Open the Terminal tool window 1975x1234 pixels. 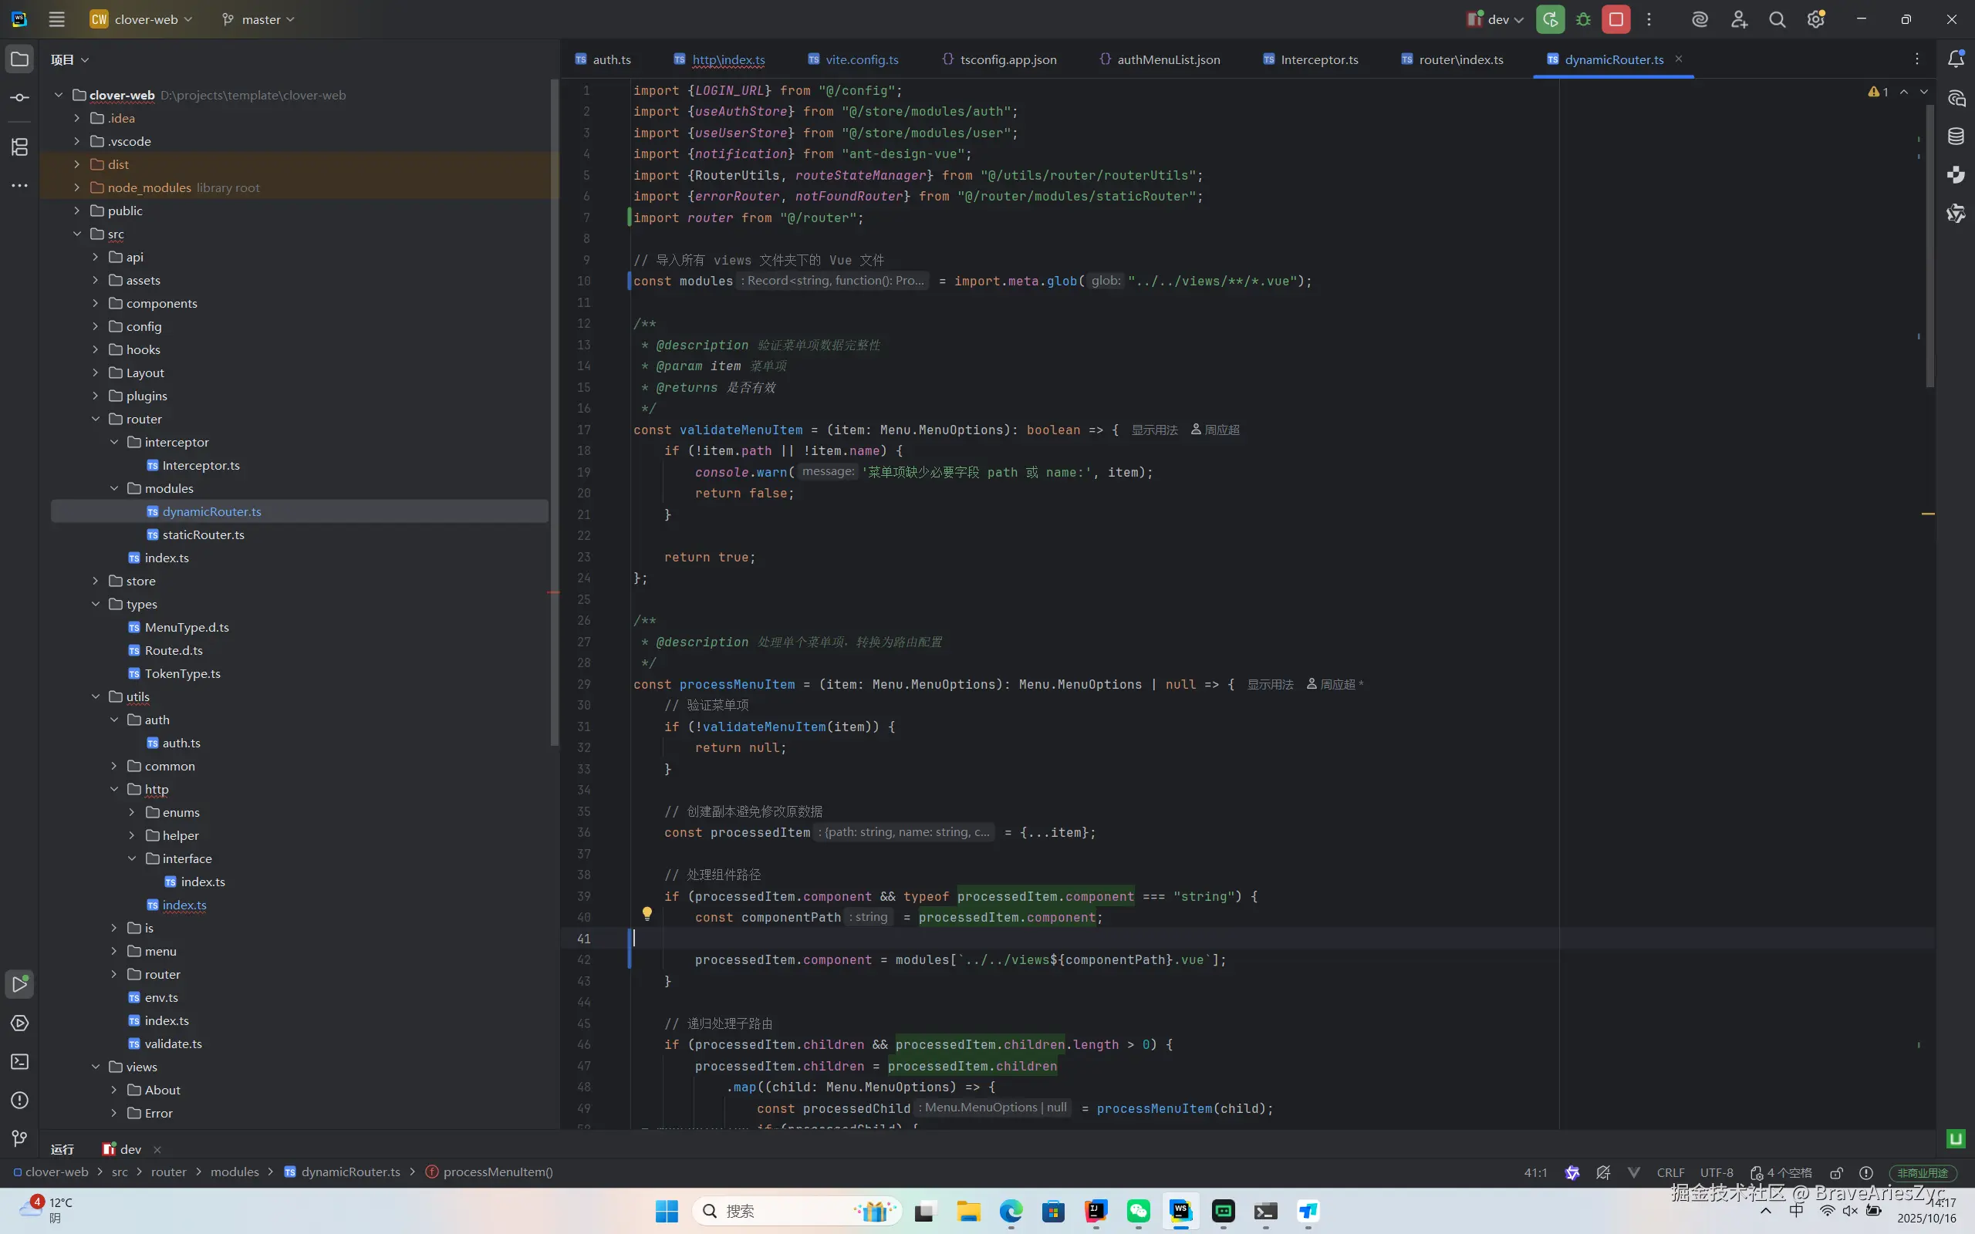pos(19,1062)
